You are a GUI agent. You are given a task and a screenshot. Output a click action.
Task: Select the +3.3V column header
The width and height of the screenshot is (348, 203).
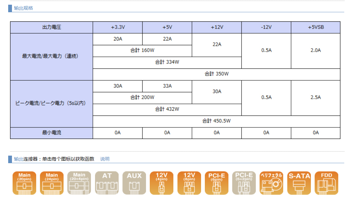click(x=118, y=27)
